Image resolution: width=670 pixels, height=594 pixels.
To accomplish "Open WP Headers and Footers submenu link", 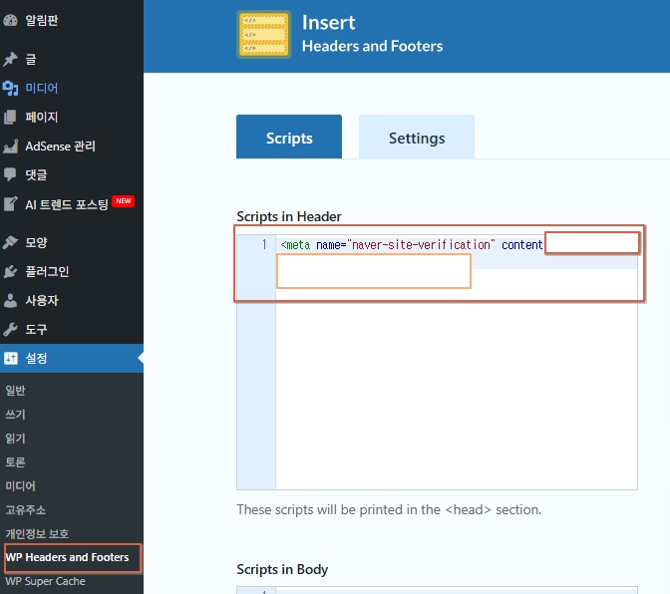I will click(x=68, y=557).
